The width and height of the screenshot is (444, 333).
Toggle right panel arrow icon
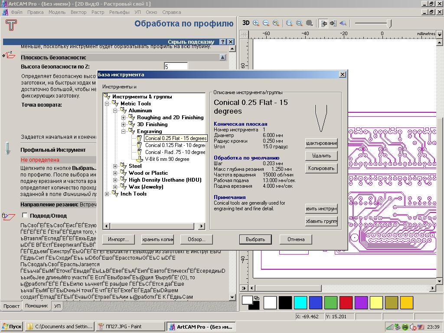pos(333,23)
